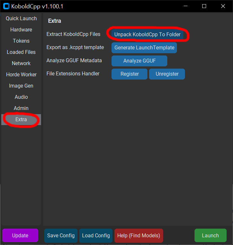The width and height of the screenshot is (233, 245).
Task: Open the Admin tab
Action: [21, 108]
